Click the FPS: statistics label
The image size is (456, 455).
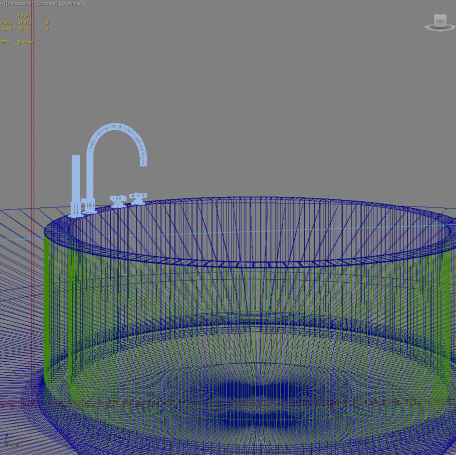pos(6,42)
